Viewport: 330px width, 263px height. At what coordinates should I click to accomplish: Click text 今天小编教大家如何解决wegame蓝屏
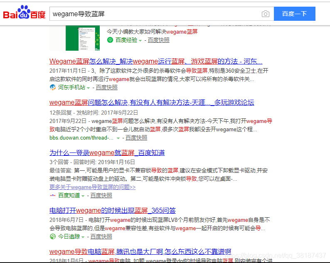pos(152,32)
